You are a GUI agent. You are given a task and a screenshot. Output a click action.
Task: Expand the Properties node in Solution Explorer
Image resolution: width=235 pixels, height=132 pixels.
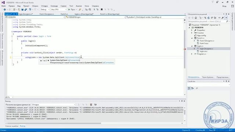point(192,30)
